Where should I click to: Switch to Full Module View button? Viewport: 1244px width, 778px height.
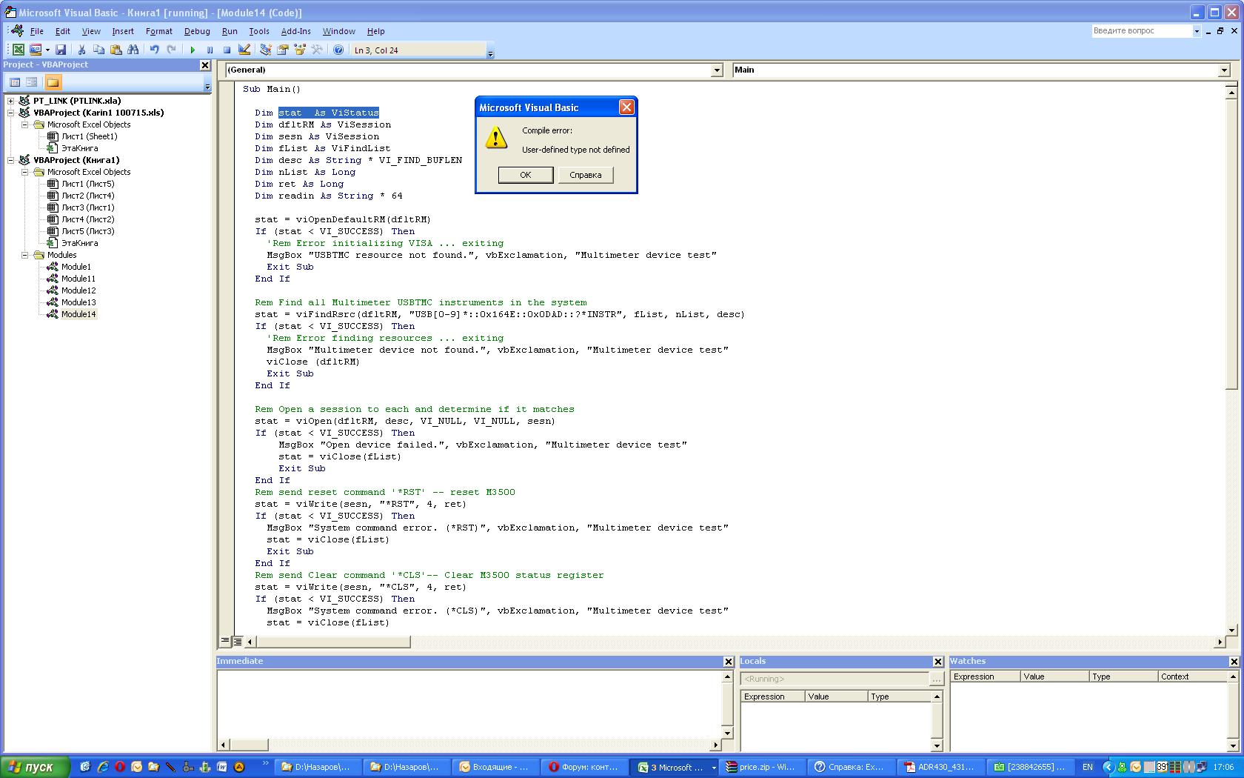[x=238, y=641]
